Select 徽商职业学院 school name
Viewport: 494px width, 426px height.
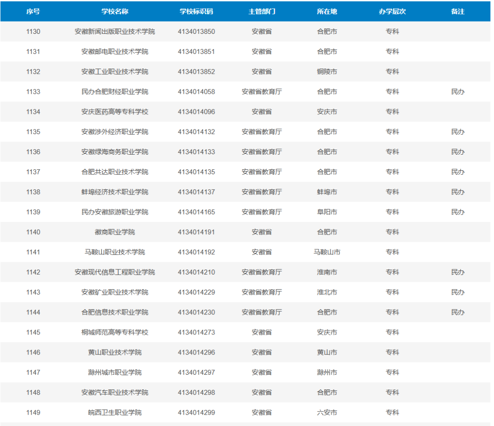(115, 232)
